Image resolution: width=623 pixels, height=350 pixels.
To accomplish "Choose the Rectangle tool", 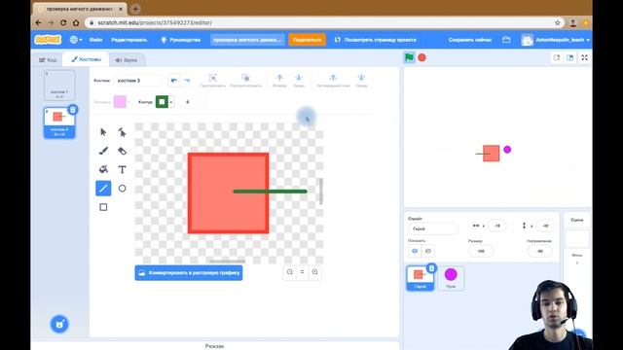I will [103, 207].
